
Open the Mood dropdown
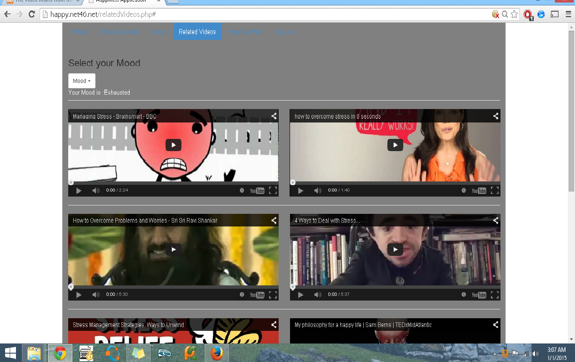click(82, 81)
